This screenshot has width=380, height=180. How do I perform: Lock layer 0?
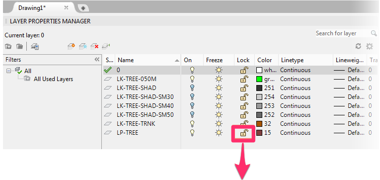[244, 70]
